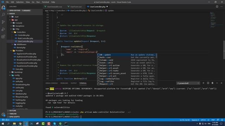Click the VS Code logo icon

[2, 2]
